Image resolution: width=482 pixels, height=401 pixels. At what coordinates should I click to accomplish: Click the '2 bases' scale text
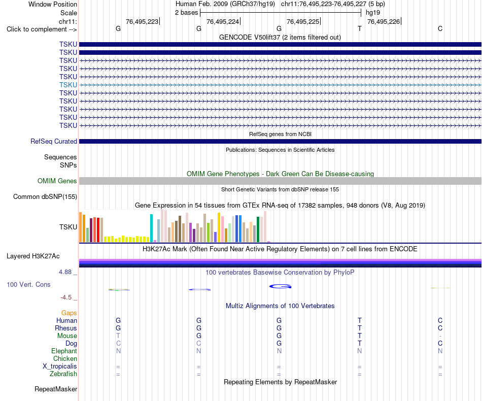tap(187, 13)
